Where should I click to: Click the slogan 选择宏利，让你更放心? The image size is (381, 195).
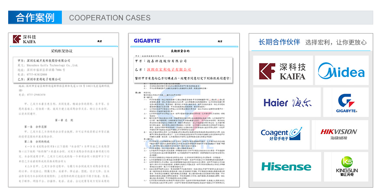tap(336, 43)
